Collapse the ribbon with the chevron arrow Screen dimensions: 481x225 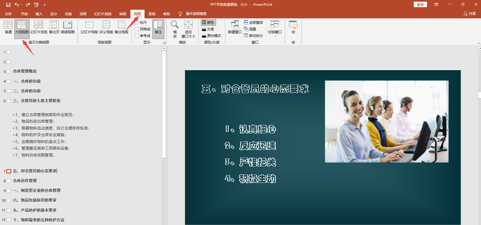(x=479, y=43)
